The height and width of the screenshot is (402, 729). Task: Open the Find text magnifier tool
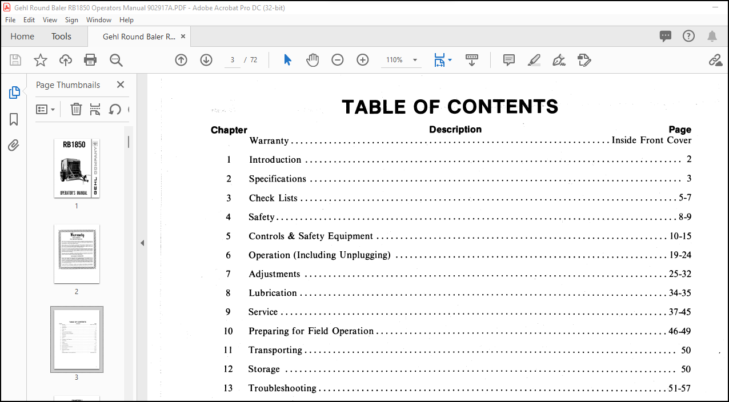click(x=117, y=60)
